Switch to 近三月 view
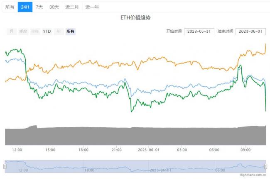Viewport: 270px width, 180px height. coord(72,7)
